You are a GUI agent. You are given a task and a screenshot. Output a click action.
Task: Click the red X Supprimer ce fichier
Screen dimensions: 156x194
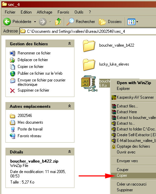13,91
